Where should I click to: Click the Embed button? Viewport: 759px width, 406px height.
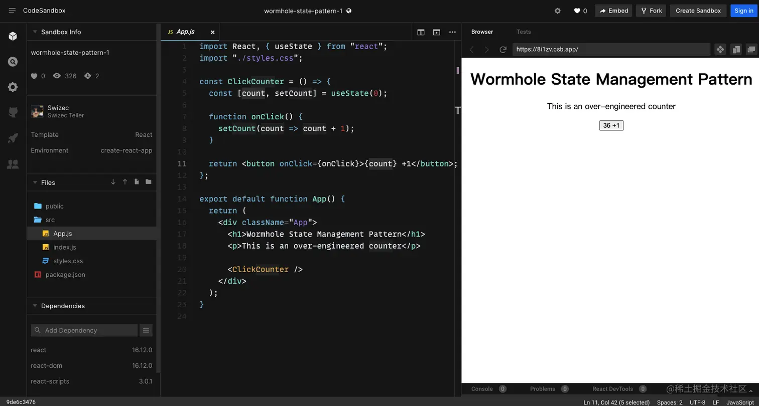click(613, 11)
